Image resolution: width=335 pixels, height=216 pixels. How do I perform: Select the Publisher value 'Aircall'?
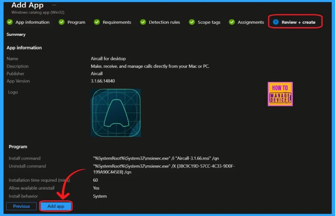pyautogui.click(x=97, y=73)
